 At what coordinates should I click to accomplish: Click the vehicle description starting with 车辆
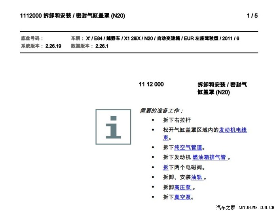coord(155,38)
